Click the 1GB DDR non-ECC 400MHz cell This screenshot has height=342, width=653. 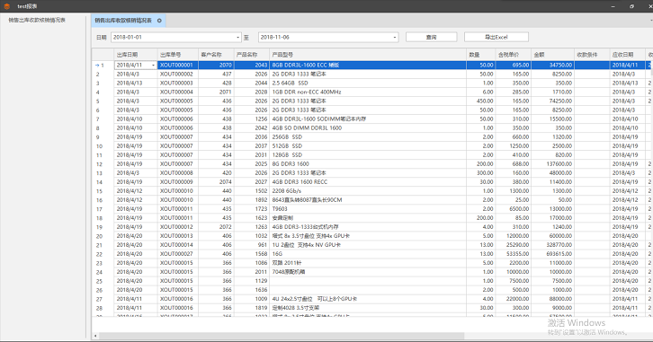(x=368, y=92)
